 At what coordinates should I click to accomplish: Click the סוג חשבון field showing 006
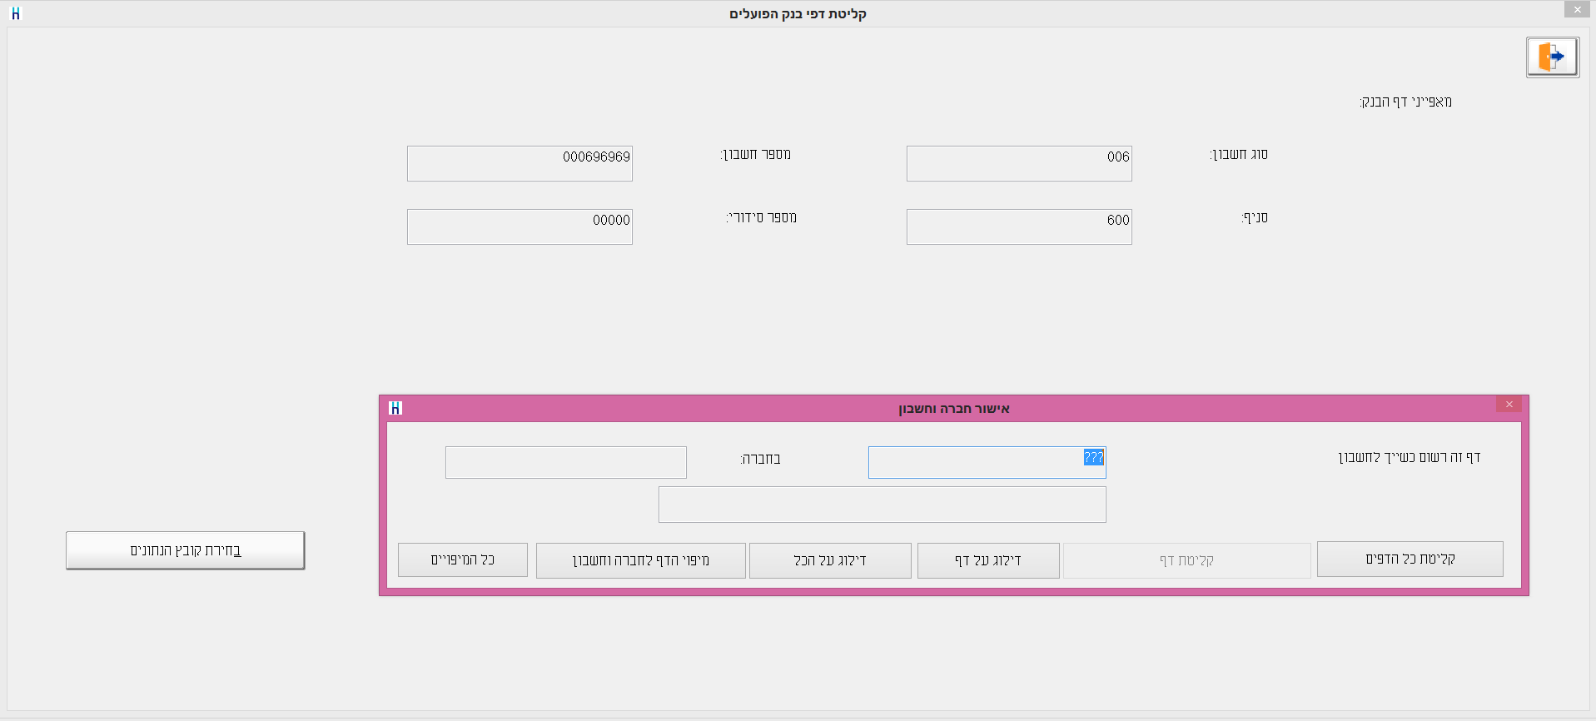1019,163
